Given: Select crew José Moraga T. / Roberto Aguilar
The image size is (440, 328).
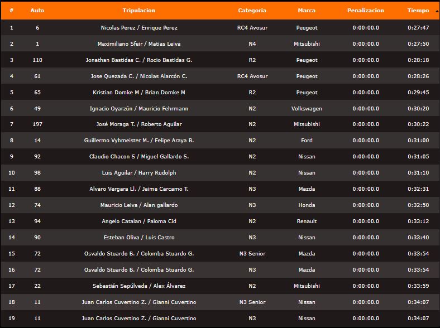Looking at the screenshot, I should point(139,124).
